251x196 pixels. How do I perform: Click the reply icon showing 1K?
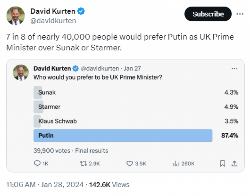37,164
